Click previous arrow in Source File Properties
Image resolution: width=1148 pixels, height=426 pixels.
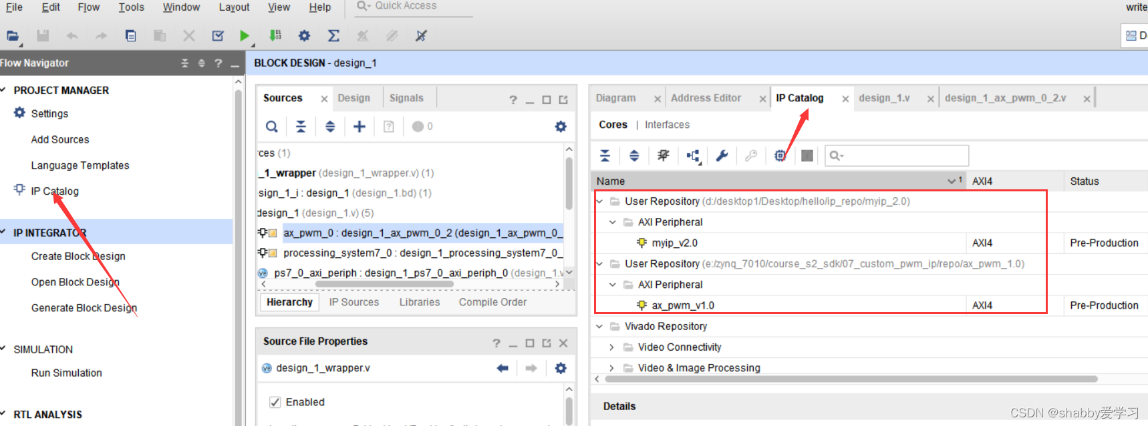tap(503, 368)
